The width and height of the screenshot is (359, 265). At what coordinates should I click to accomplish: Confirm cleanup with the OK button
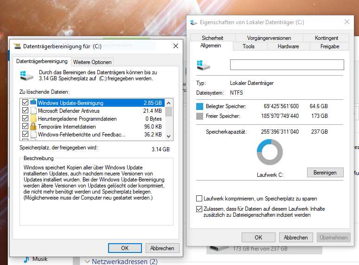pyautogui.click(x=125, y=248)
